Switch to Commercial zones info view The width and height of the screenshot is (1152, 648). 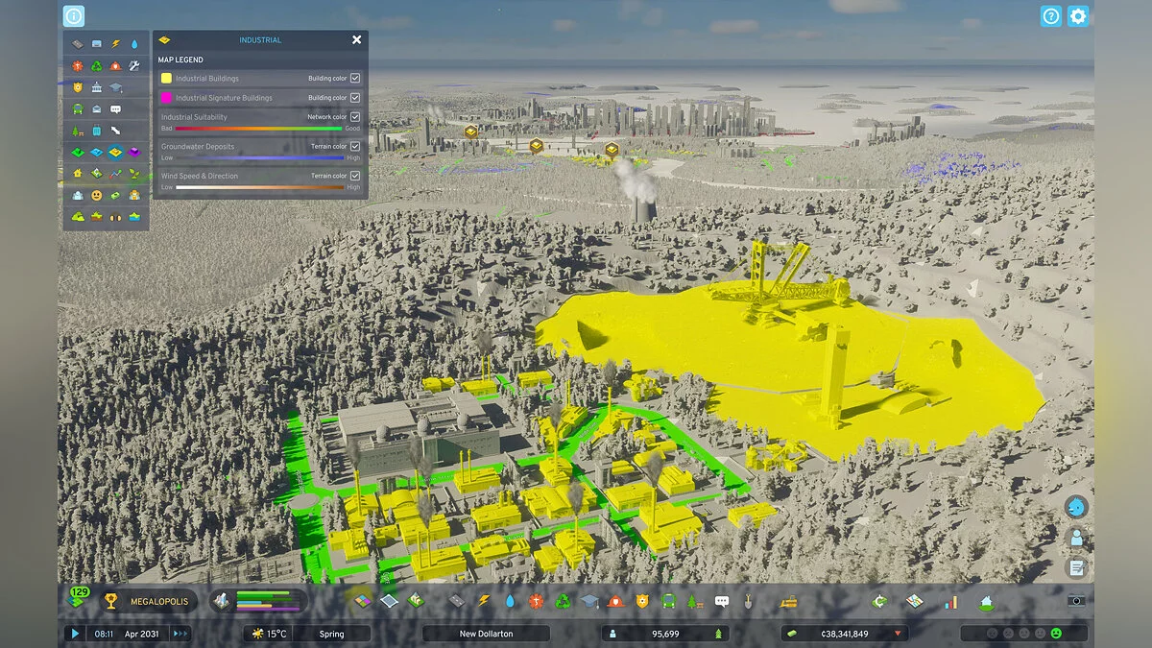pyautogui.click(x=97, y=152)
